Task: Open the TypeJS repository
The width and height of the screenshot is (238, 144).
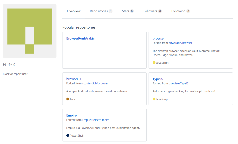Action: 158,79
